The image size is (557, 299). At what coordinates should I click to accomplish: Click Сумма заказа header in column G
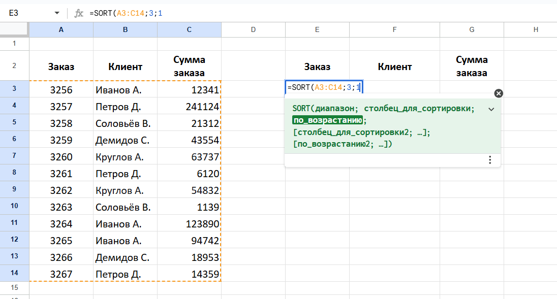coord(472,66)
